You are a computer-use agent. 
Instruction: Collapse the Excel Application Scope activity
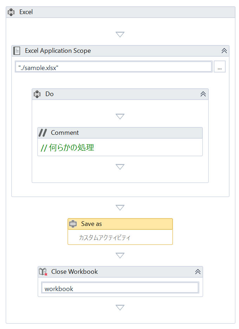224,51
